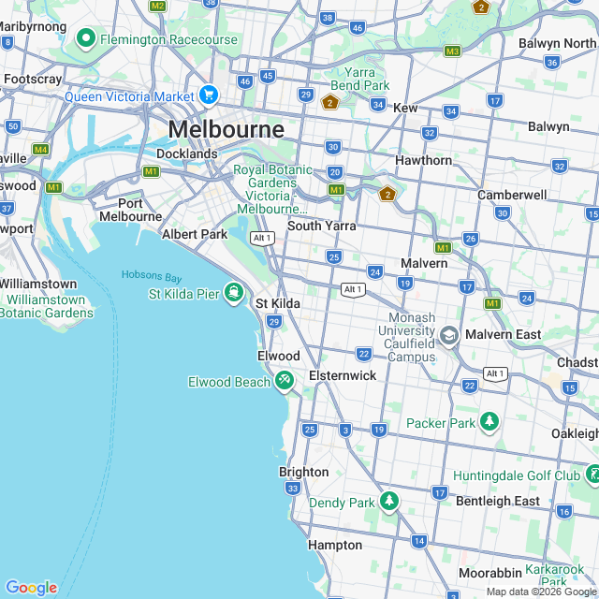Viewport: 599px width, 599px height.
Task: Select the Monash University Caulfield Campus icon
Action: click(x=449, y=336)
